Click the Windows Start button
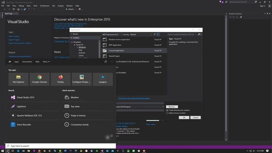Screen dimensions: 272x153 click(x=3, y=151)
